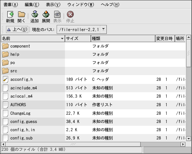Sort by the サイズ column header

[x=78, y=39]
